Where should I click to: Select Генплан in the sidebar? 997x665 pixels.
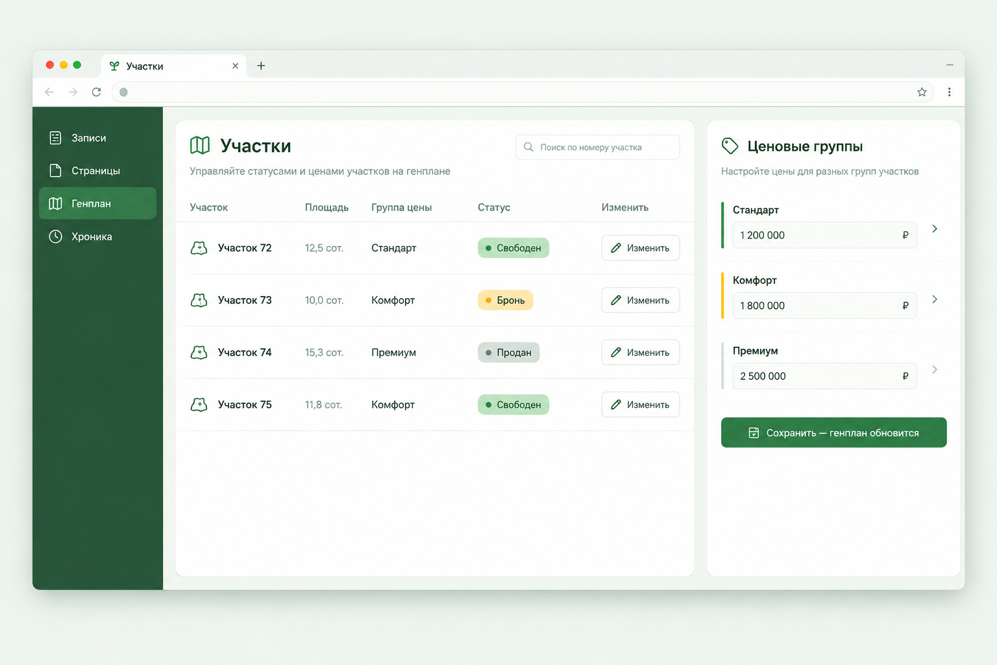tap(97, 203)
